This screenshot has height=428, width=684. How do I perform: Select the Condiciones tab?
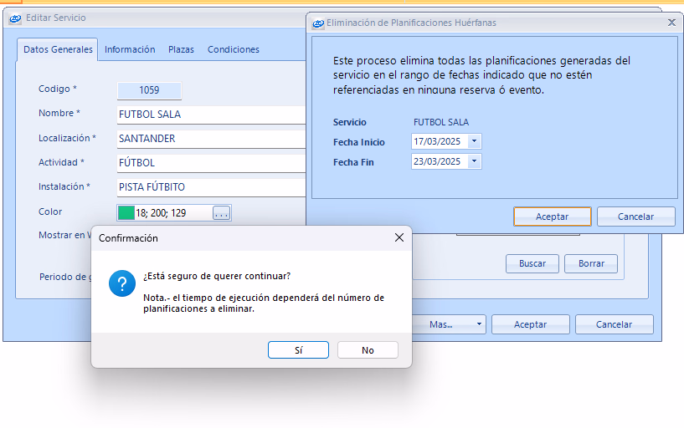pos(234,49)
